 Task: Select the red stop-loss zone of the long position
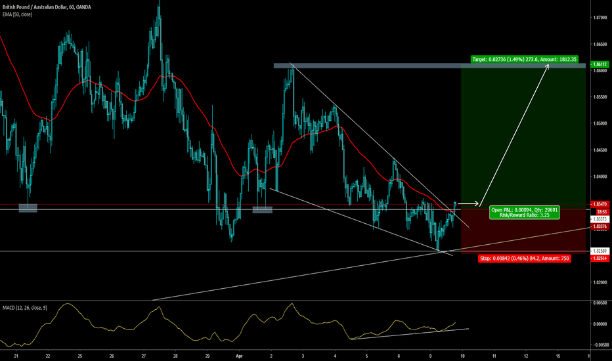point(523,231)
